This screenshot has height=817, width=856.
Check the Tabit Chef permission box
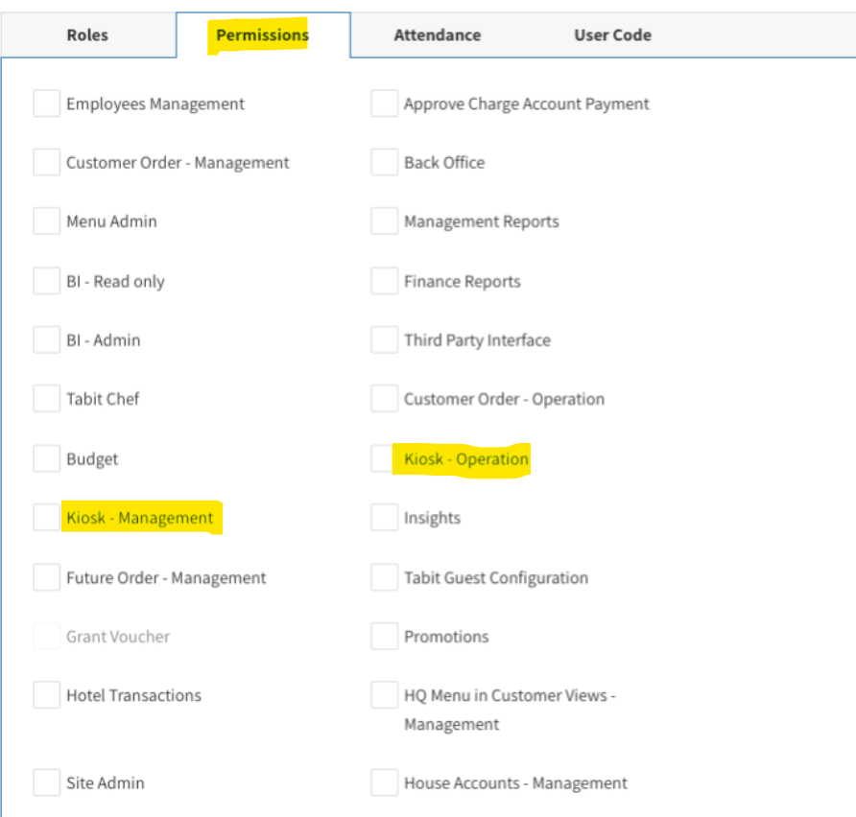coord(47,399)
